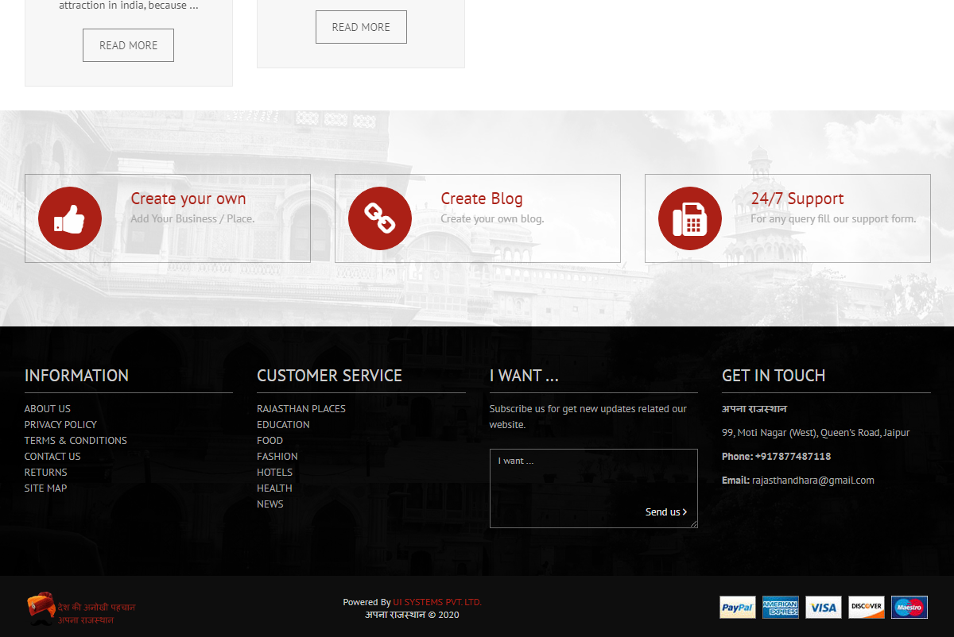Click the left Read More button
Screen dimensions: 954x637
[128, 45]
